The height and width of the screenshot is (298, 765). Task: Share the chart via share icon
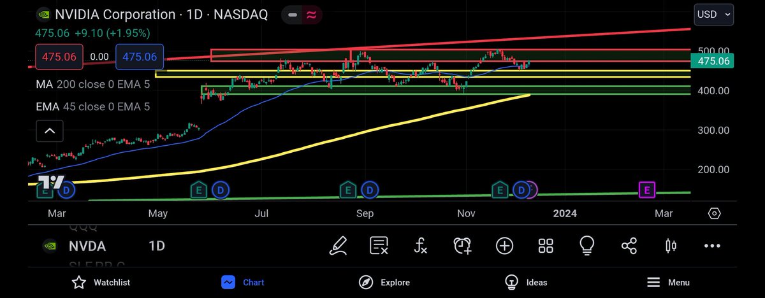[629, 245]
